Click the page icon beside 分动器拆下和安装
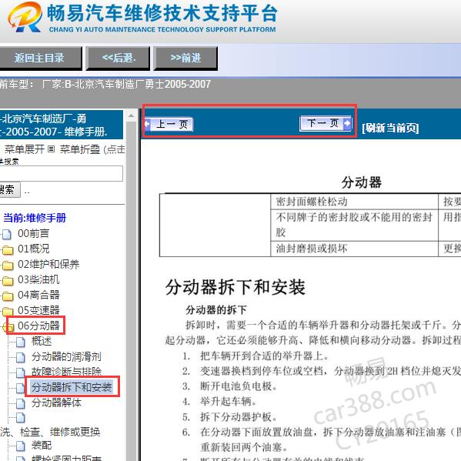Image resolution: width=461 pixels, height=461 pixels. (21, 388)
